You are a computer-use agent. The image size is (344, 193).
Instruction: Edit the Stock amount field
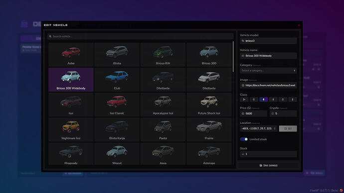click(268, 154)
